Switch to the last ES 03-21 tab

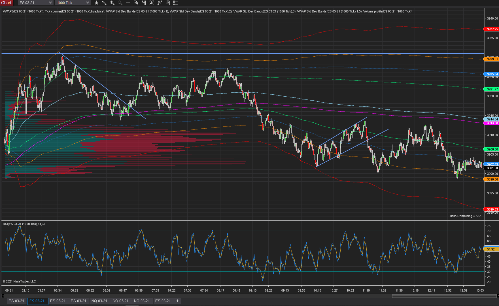pyautogui.click(x=163, y=301)
